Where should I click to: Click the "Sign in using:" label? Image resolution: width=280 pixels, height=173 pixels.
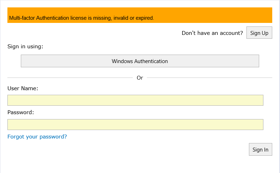click(25, 47)
